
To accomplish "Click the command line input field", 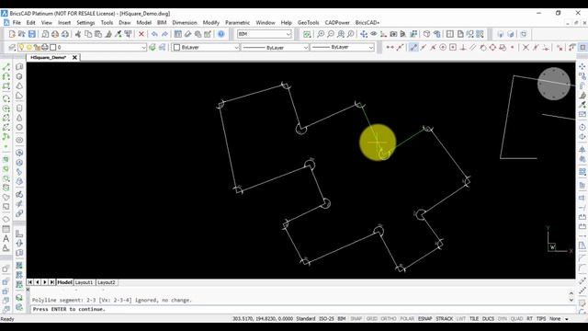I will pos(303,309).
